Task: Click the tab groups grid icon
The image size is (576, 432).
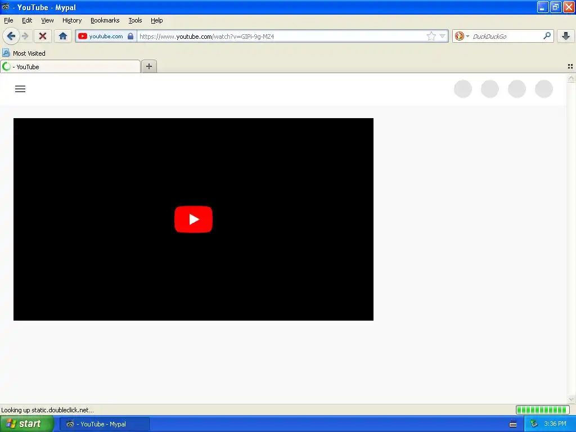Action: tap(570, 66)
